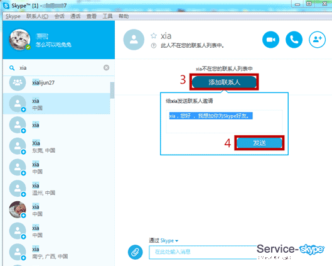Open the 帮助 menu
The width and height of the screenshot is (332, 266).
coord(124,16)
